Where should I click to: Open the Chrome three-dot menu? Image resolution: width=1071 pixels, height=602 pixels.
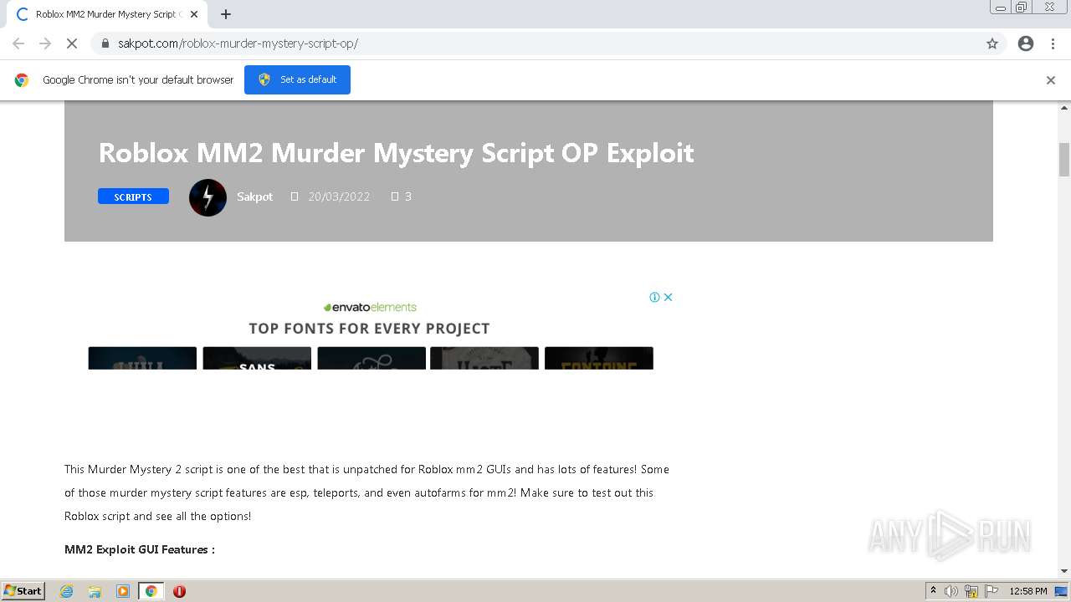pyautogui.click(x=1053, y=43)
